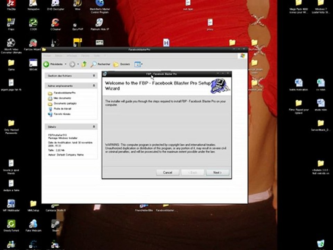Click Cancel in the setup wizard
The width and height of the screenshot is (333, 250).
[x=168, y=173]
